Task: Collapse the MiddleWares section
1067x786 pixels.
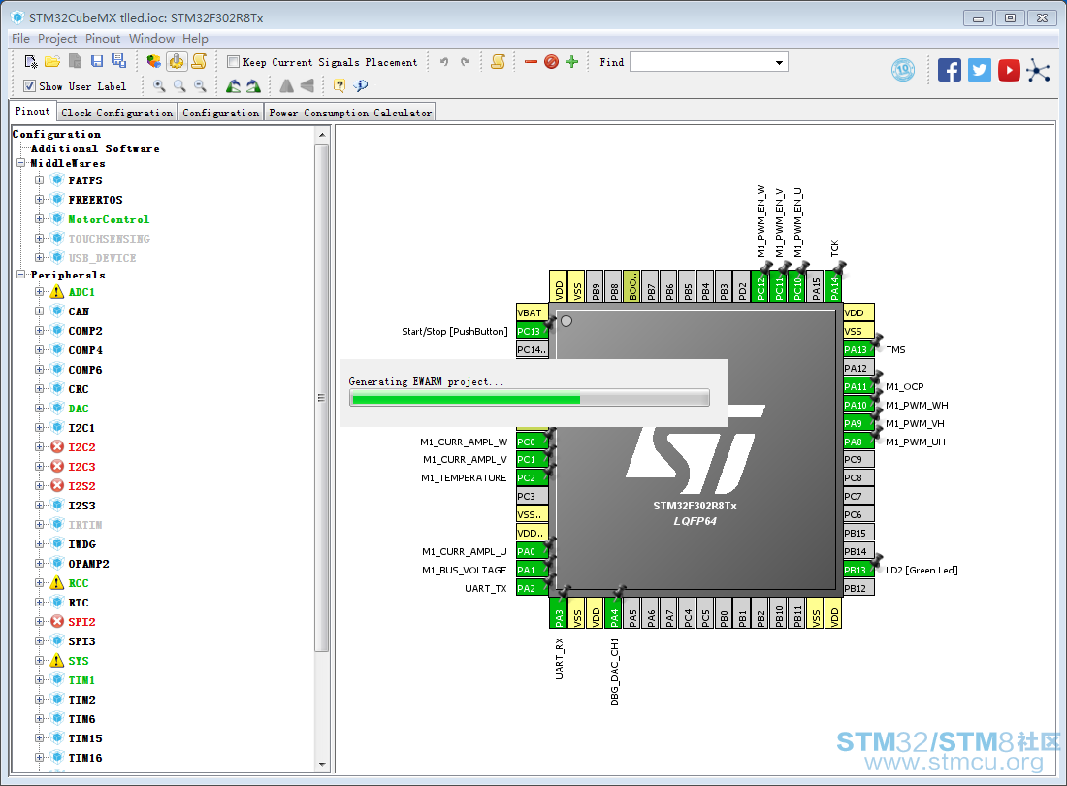Action: click(x=21, y=163)
